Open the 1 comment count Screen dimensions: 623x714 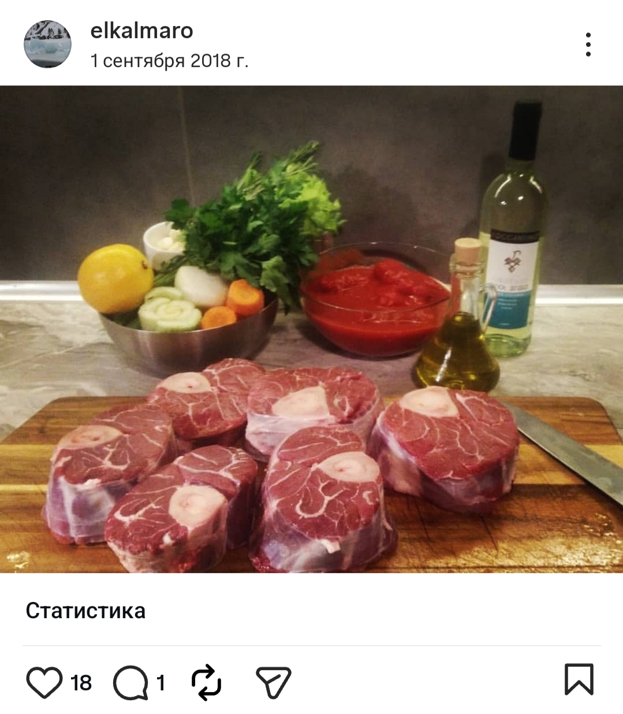161,683
